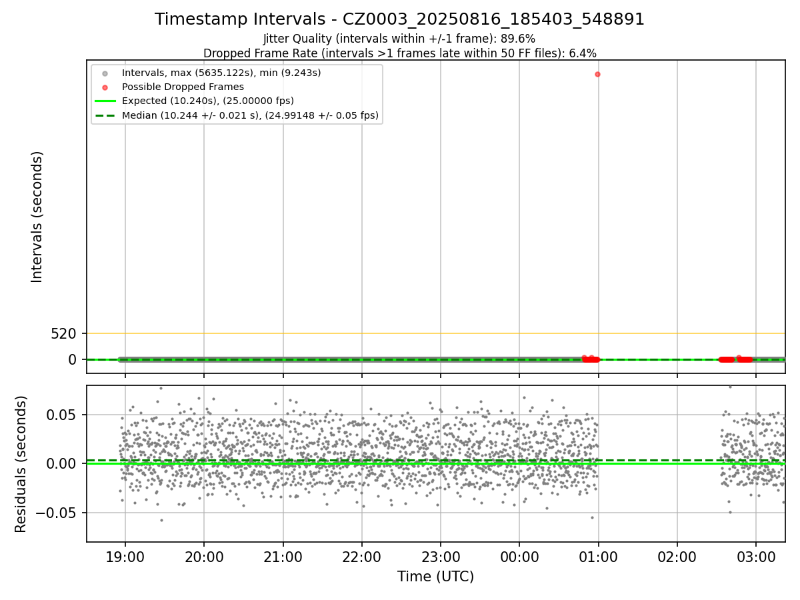The width and height of the screenshot is (800, 600).
Task: Click the 0 tick on the Intervals axis
Action: (73, 359)
